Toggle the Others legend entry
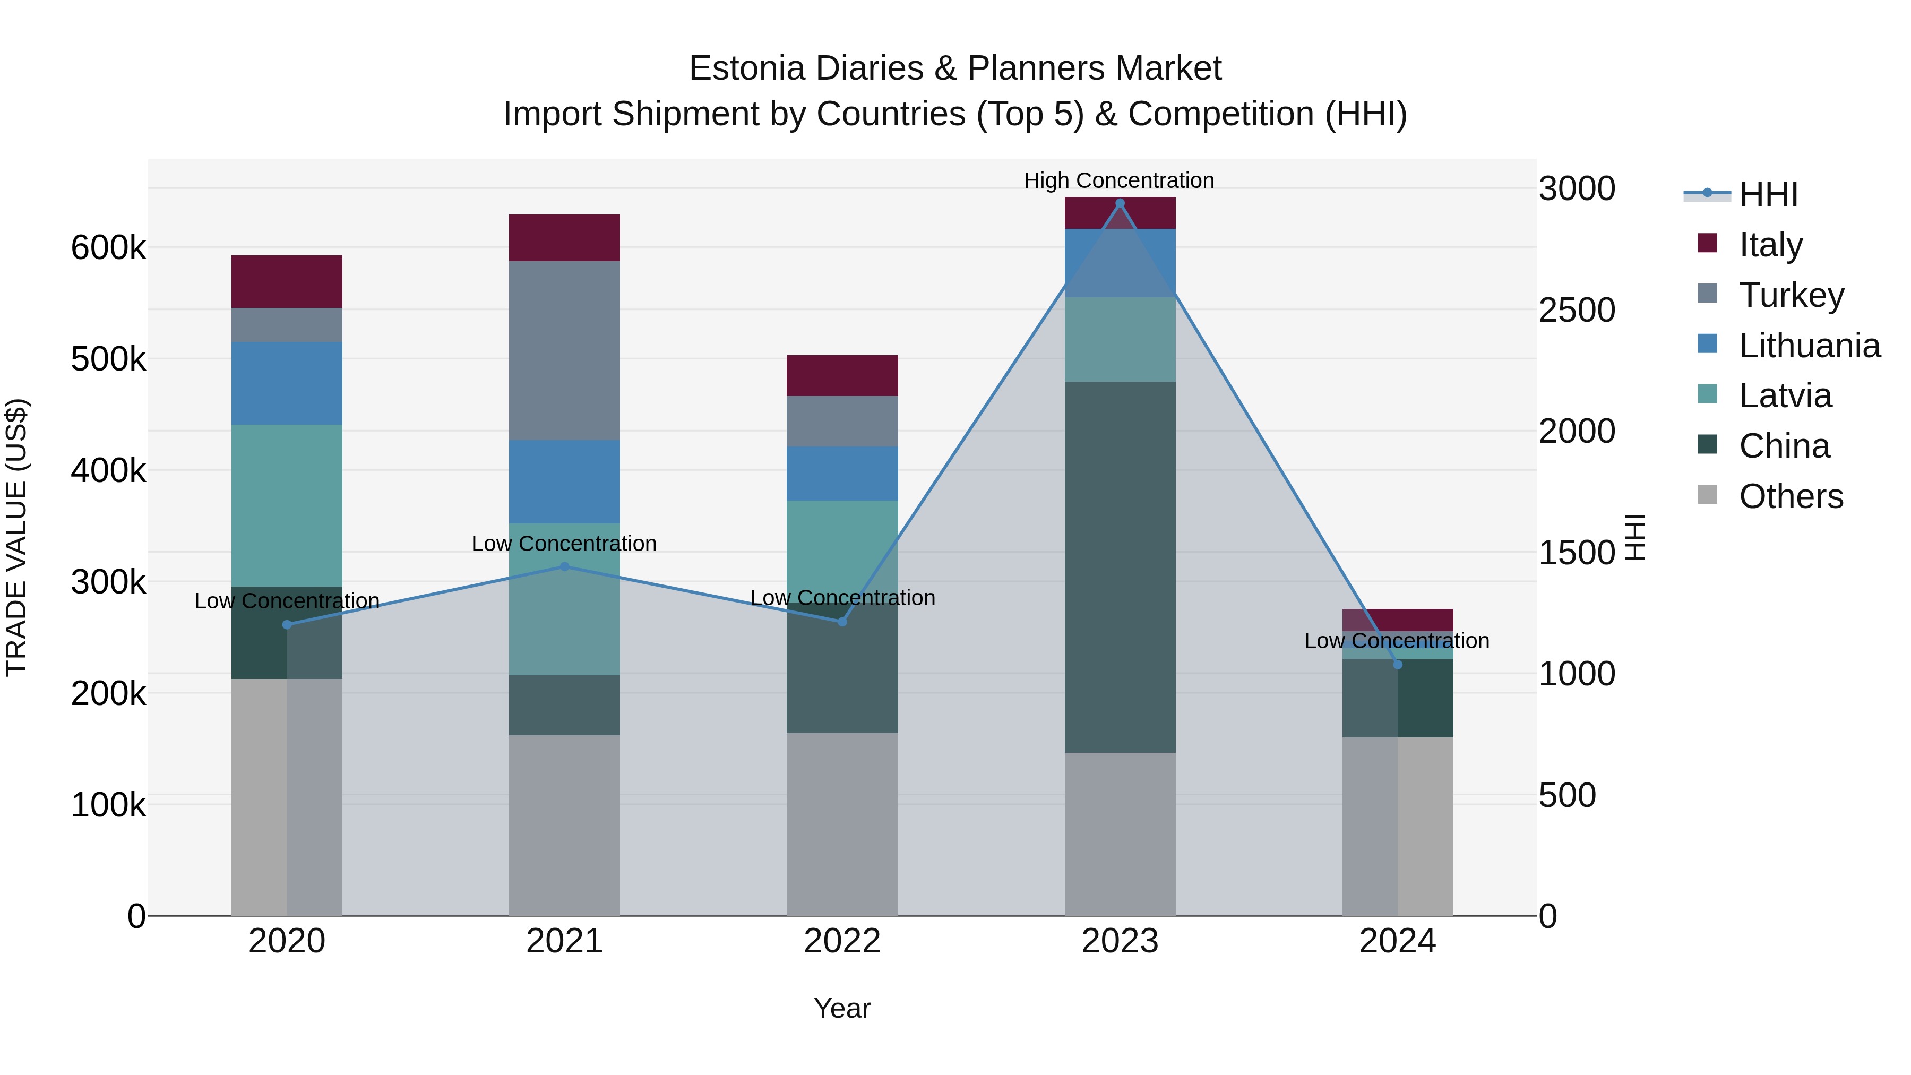Viewport: 1911px width, 1075px height. [x=1770, y=496]
